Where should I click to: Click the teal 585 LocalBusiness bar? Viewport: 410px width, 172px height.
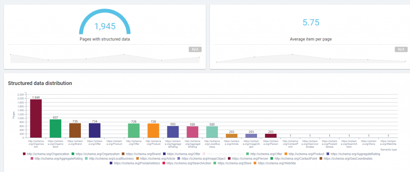pos(212,132)
